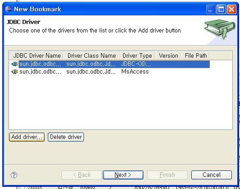Go to the next wizard page
Viewport: 240px width, 189px height.
coord(123,175)
